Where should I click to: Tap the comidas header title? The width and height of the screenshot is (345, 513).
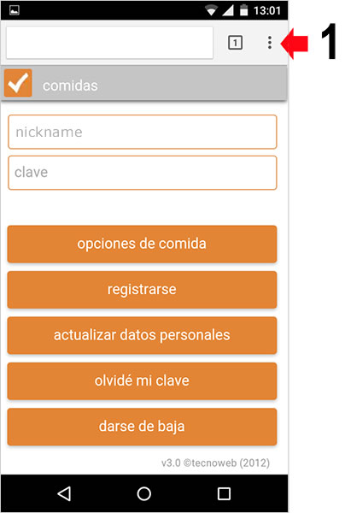pyautogui.click(x=70, y=85)
